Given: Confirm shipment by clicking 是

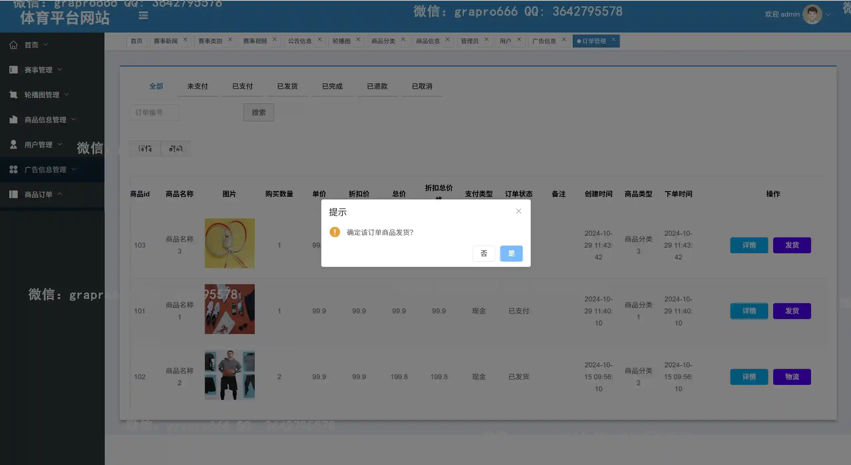Looking at the screenshot, I should 511,254.
